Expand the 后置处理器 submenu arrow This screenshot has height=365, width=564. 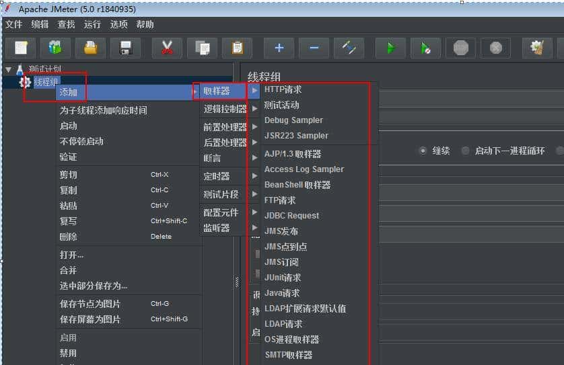tap(254, 142)
